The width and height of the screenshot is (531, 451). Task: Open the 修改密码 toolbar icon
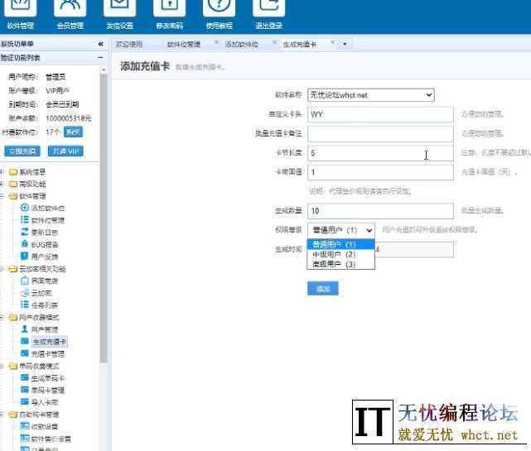click(169, 11)
